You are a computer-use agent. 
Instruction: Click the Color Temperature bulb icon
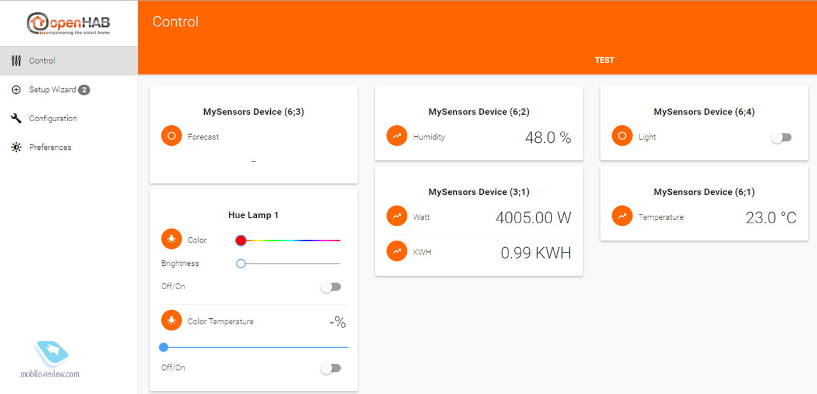tap(172, 321)
